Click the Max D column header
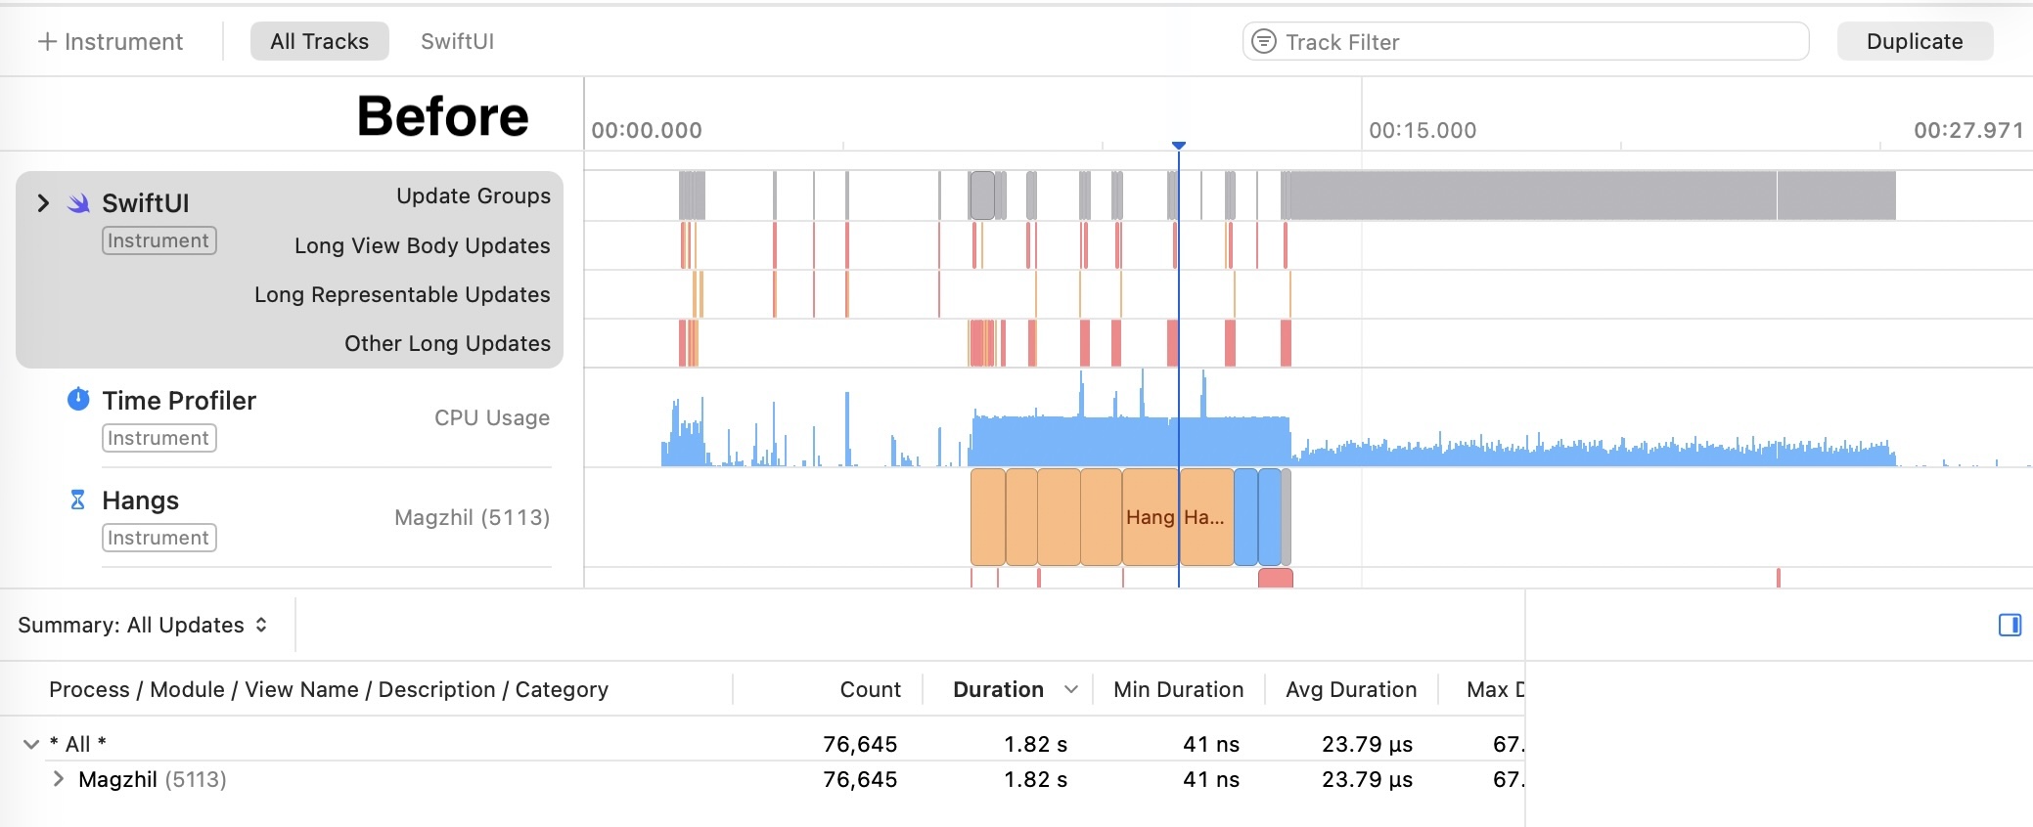This screenshot has height=827, width=2033. tap(1495, 689)
